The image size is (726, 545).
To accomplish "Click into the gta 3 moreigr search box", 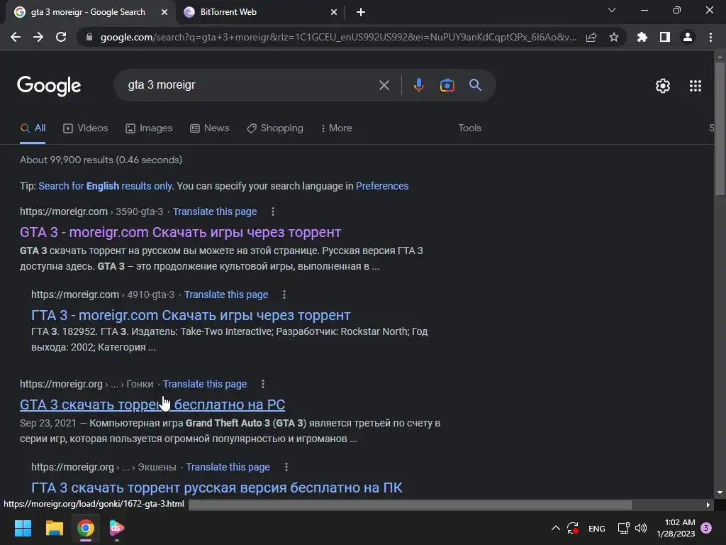I will tap(250, 85).
